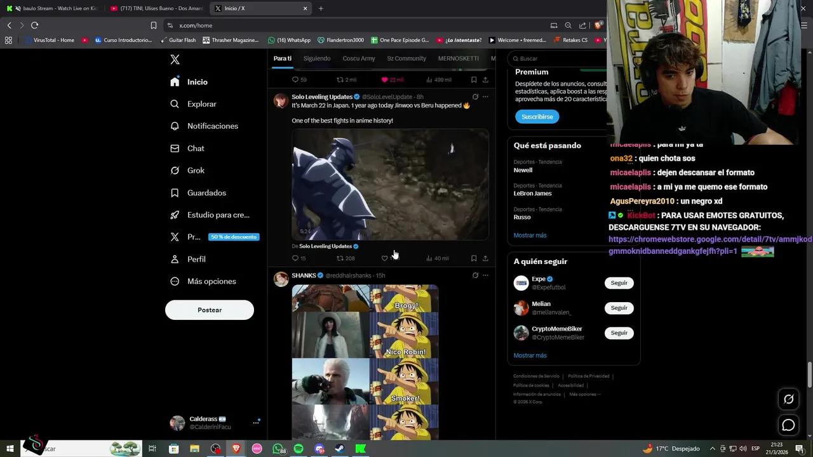Open Spotify from the taskbar

pyautogui.click(x=299, y=449)
